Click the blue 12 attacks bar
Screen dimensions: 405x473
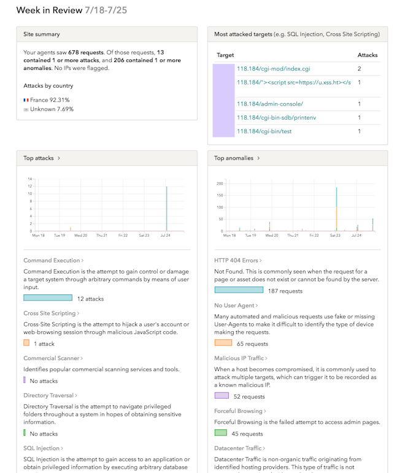pos(48,298)
